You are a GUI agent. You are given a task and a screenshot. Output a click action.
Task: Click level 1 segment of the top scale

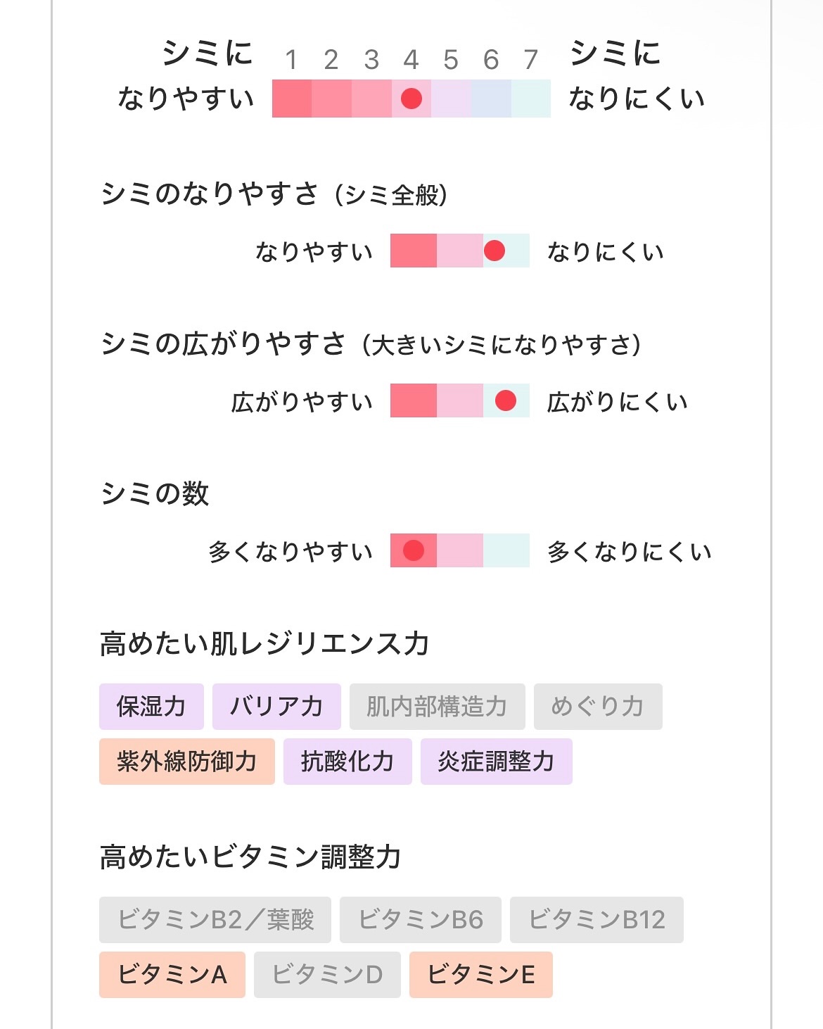click(292, 99)
